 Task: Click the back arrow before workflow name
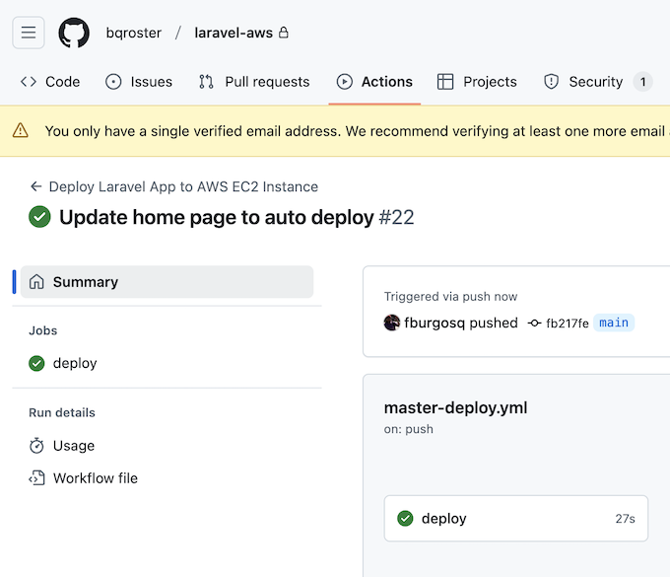(35, 186)
